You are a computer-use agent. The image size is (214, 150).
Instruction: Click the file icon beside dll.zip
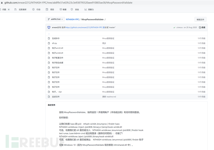pos(49,43)
